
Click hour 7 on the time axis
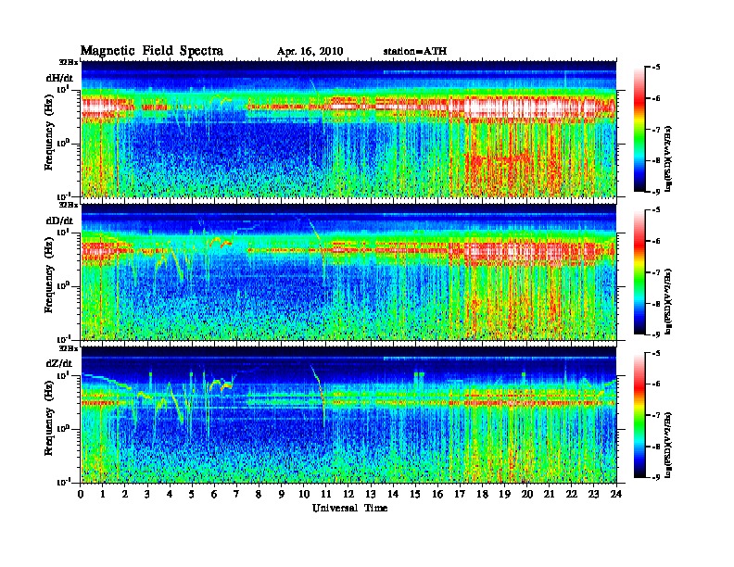[x=236, y=495]
